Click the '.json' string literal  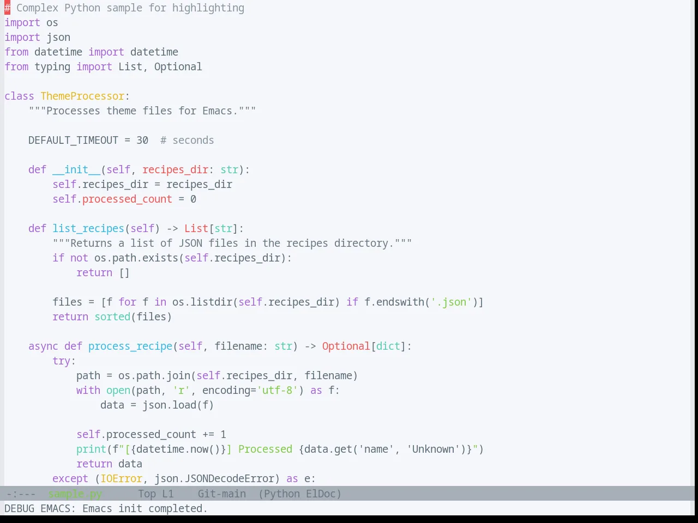click(x=451, y=302)
